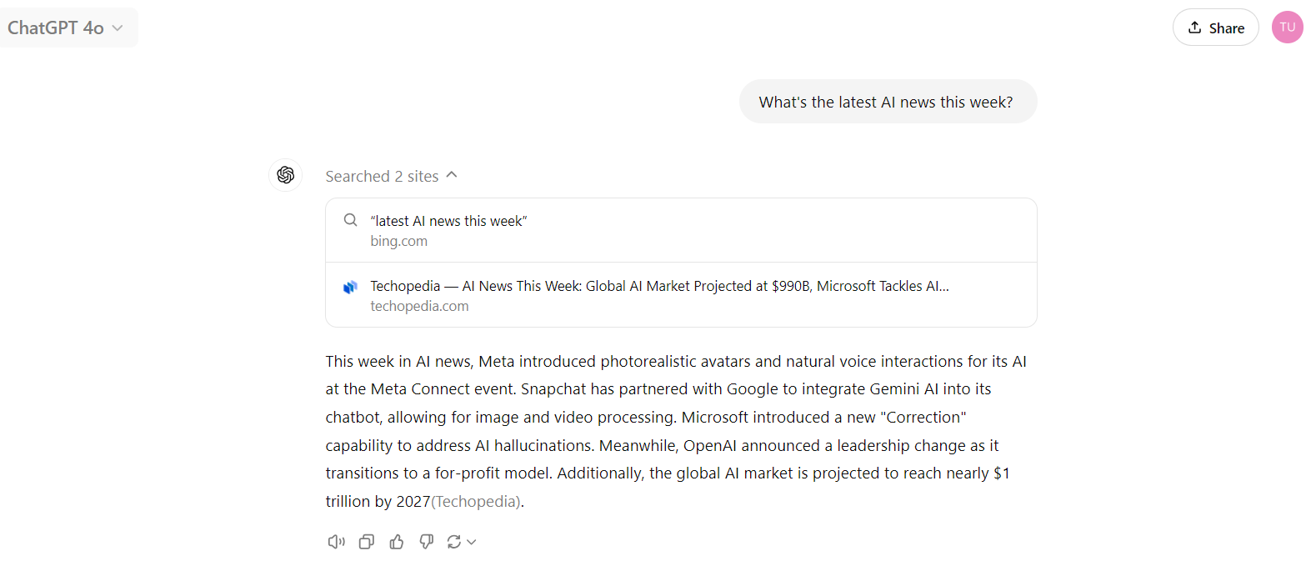Viewport: 1311px width, 566px height.
Task: Copy the response with the copy icon
Action: pos(366,542)
